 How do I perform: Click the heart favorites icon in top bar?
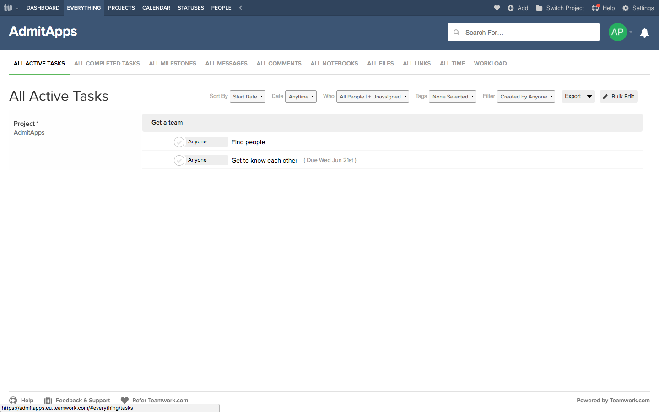click(497, 8)
